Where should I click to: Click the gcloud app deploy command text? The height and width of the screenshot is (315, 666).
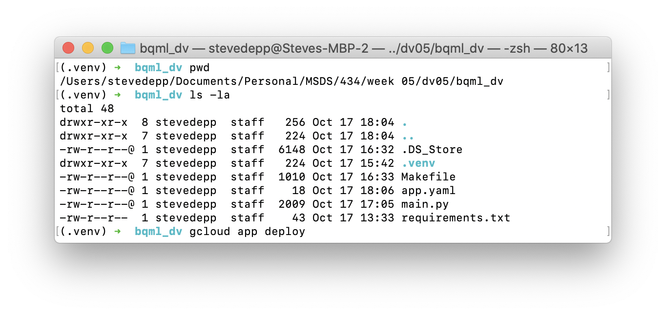coord(246,231)
